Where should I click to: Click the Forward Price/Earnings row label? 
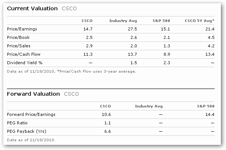(31, 114)
